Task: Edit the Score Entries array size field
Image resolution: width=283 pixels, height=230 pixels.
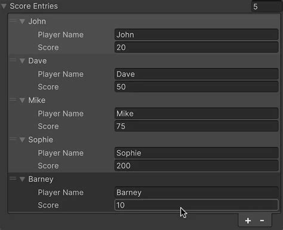Action: pos(267,7)
